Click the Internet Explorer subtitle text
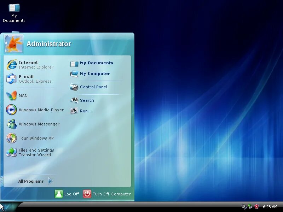 coord(36,67)
